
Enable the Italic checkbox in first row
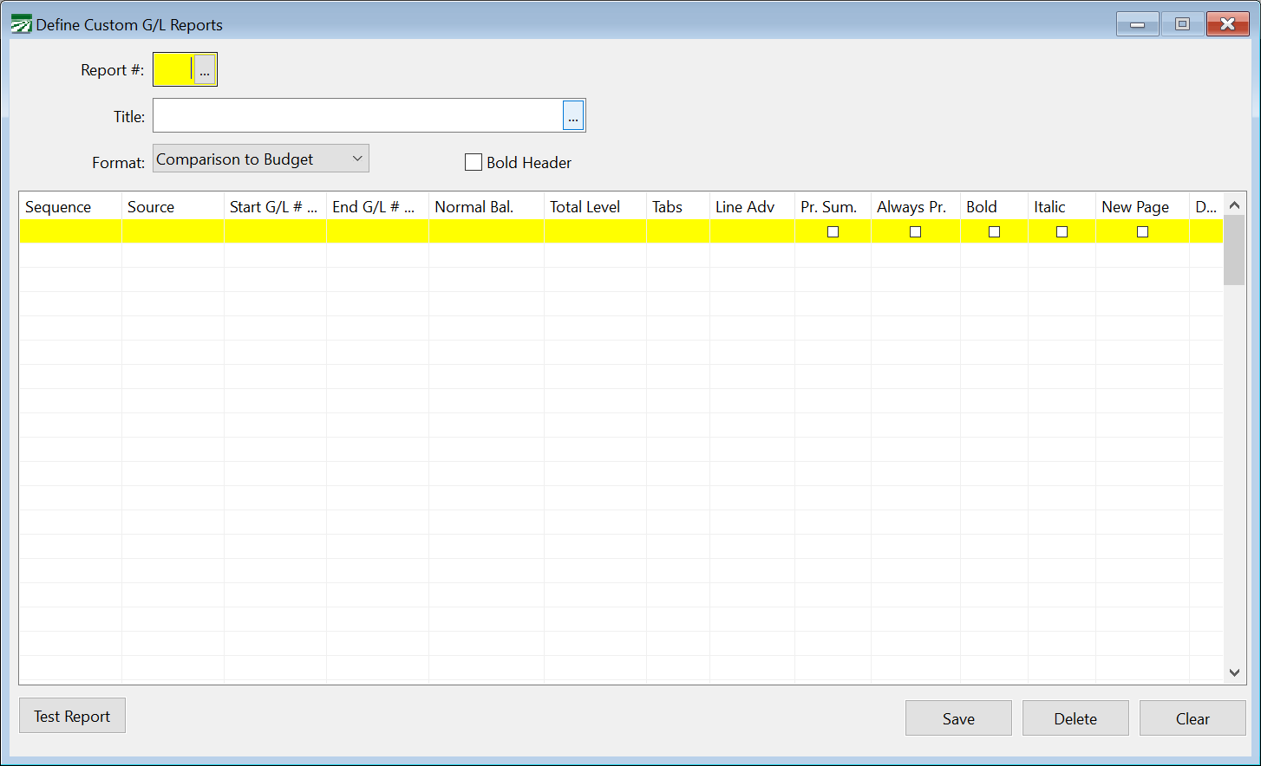pyautogui.click(x=1062, y=231)
